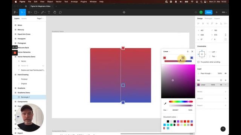
Task: Toggle Linear fill visibility eye icon
Action: click(x=221, y=85)
